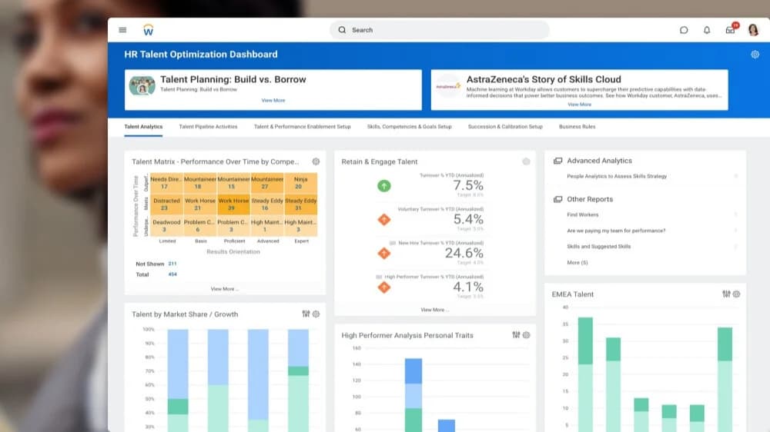The height and width of the screenshot is (432, 770).
Task: Click View More under Retain & Engage Talent
Action: pos(434,310)
